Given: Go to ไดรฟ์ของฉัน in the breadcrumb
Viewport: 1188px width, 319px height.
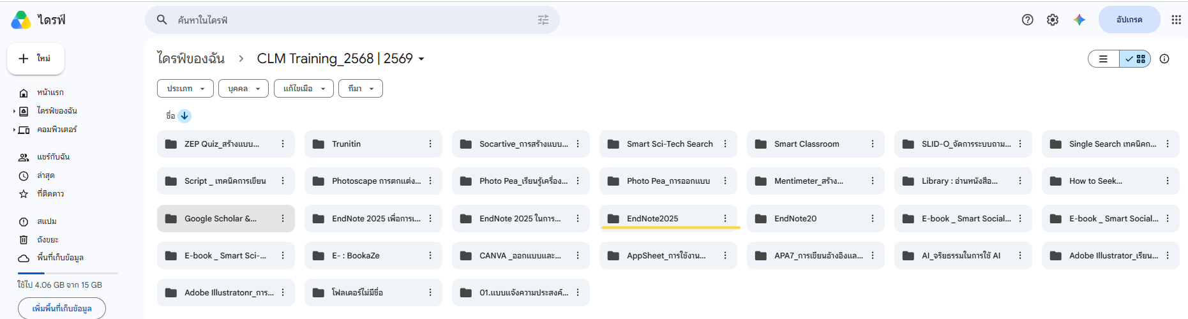Looking at the screenshot, I should tap(191, 59).
